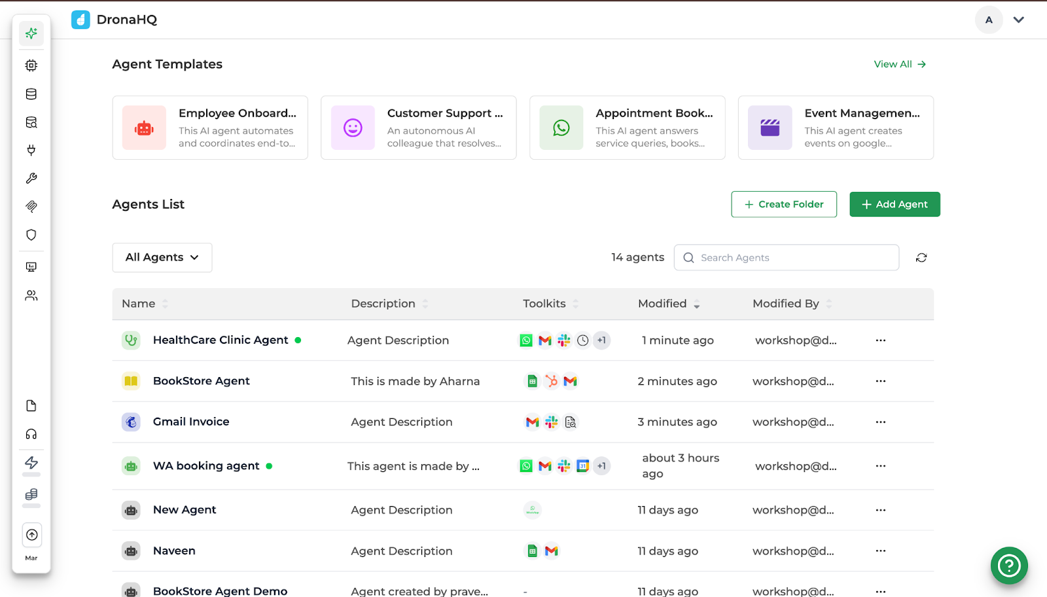Refresh the agents list
The height and width of the screenshot is (597, 1047).
click(921, 258)
